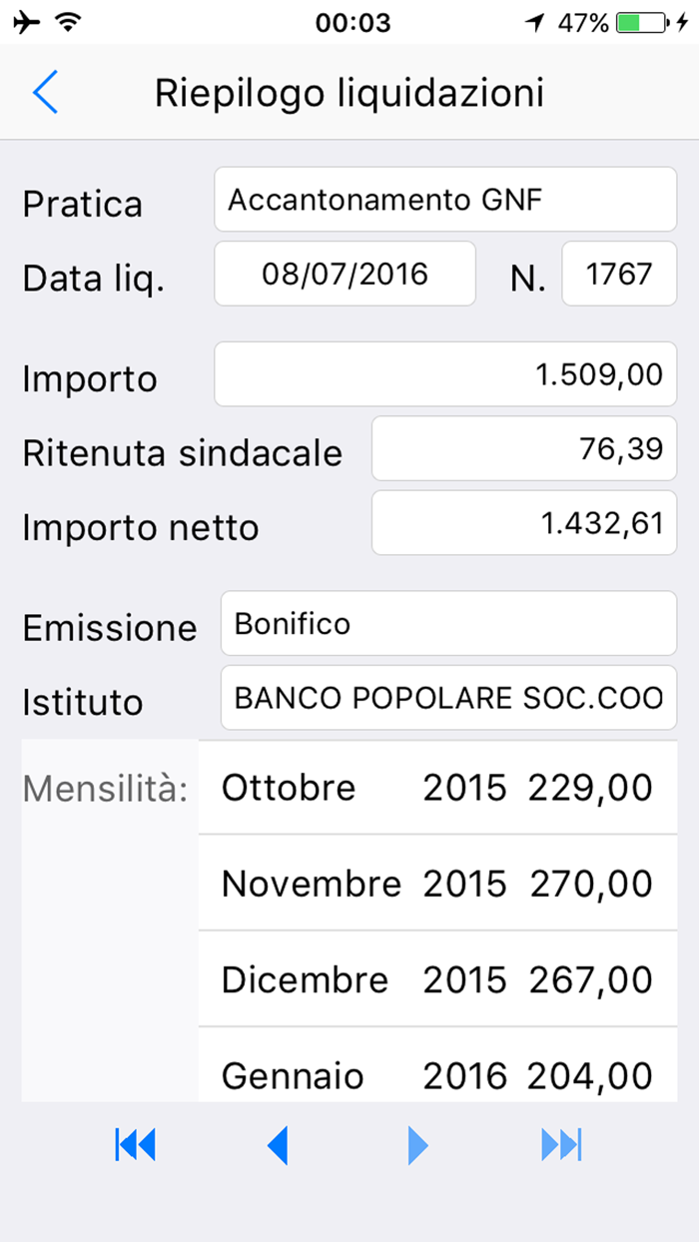Edit the Ritenuta sindacale value 76,39
The width and height of the screenshot is (699, 1242).
tap(523, 448)
